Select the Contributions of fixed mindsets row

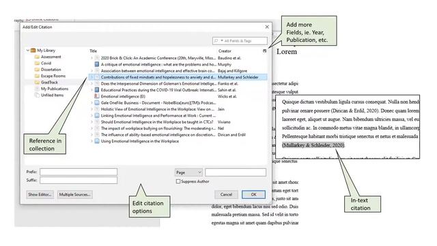click(178, 77)
